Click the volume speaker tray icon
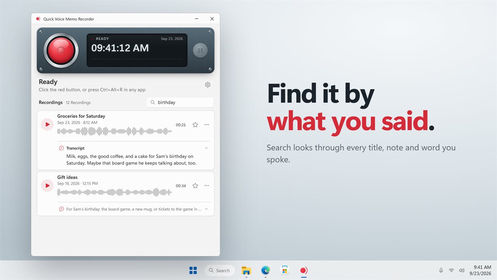Image resolution: width=497 pixels, height=280 pixels. 462,270
